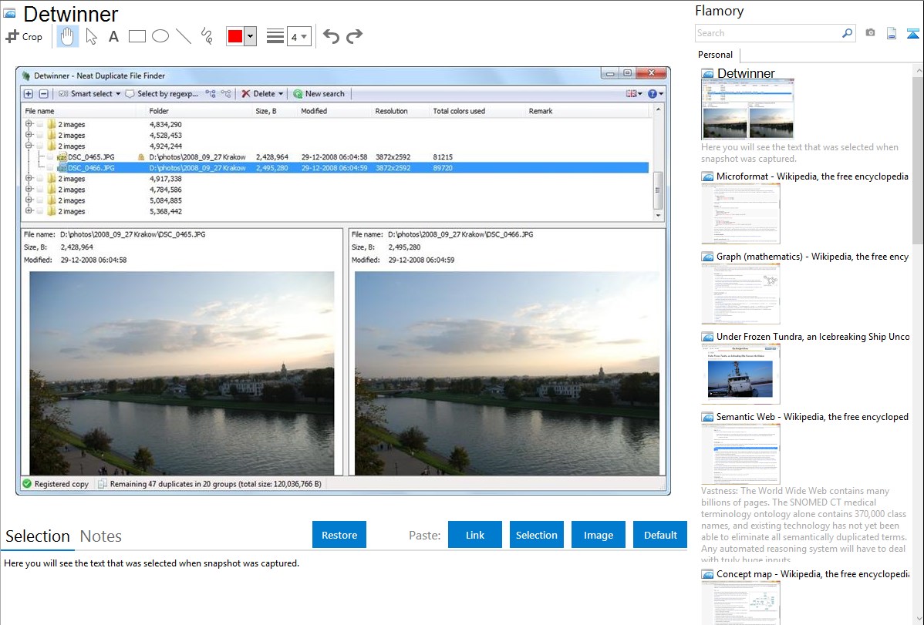Check the box for 4,528,453 group
Image resolution: width=924 pixels, height=625 pixels.
(40, 135)
